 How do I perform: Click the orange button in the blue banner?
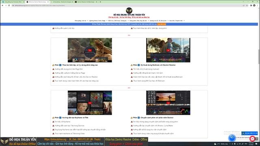pyautogui.click(x=162, y=24)
